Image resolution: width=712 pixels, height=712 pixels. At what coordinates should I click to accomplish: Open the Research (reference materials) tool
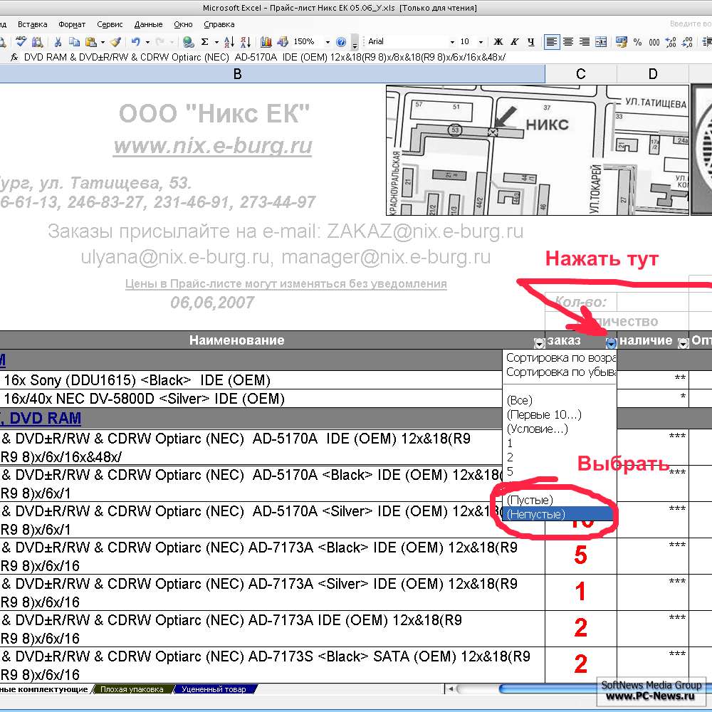point(37,42)
